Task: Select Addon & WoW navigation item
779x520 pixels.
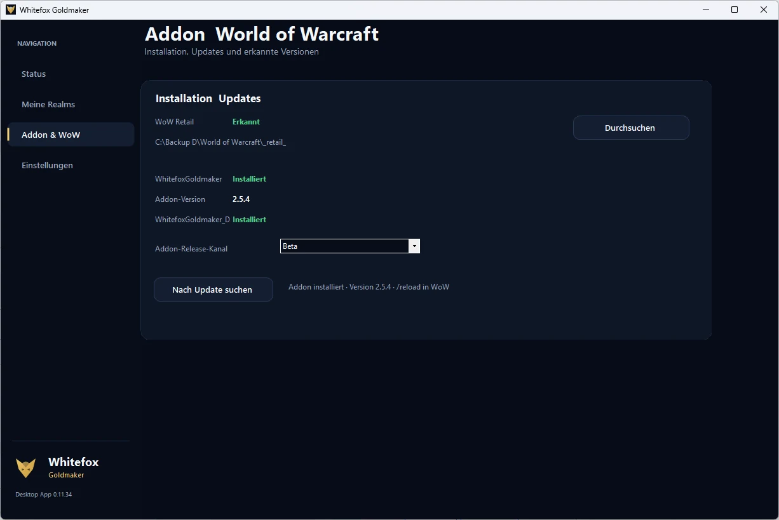Action: [71, 135]
